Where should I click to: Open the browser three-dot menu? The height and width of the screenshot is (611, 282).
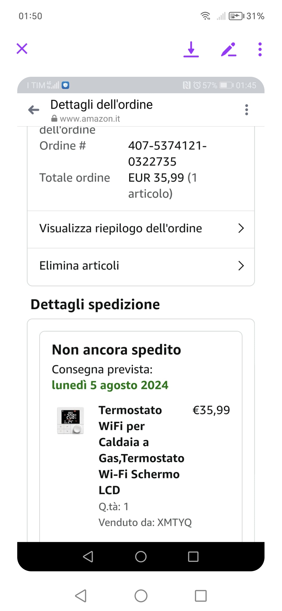point(246,110)
